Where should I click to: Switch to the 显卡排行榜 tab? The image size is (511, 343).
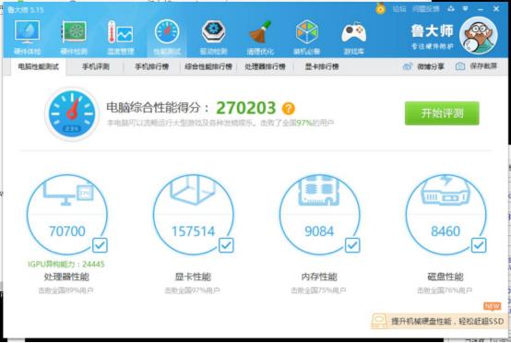(x=322, y=66)
